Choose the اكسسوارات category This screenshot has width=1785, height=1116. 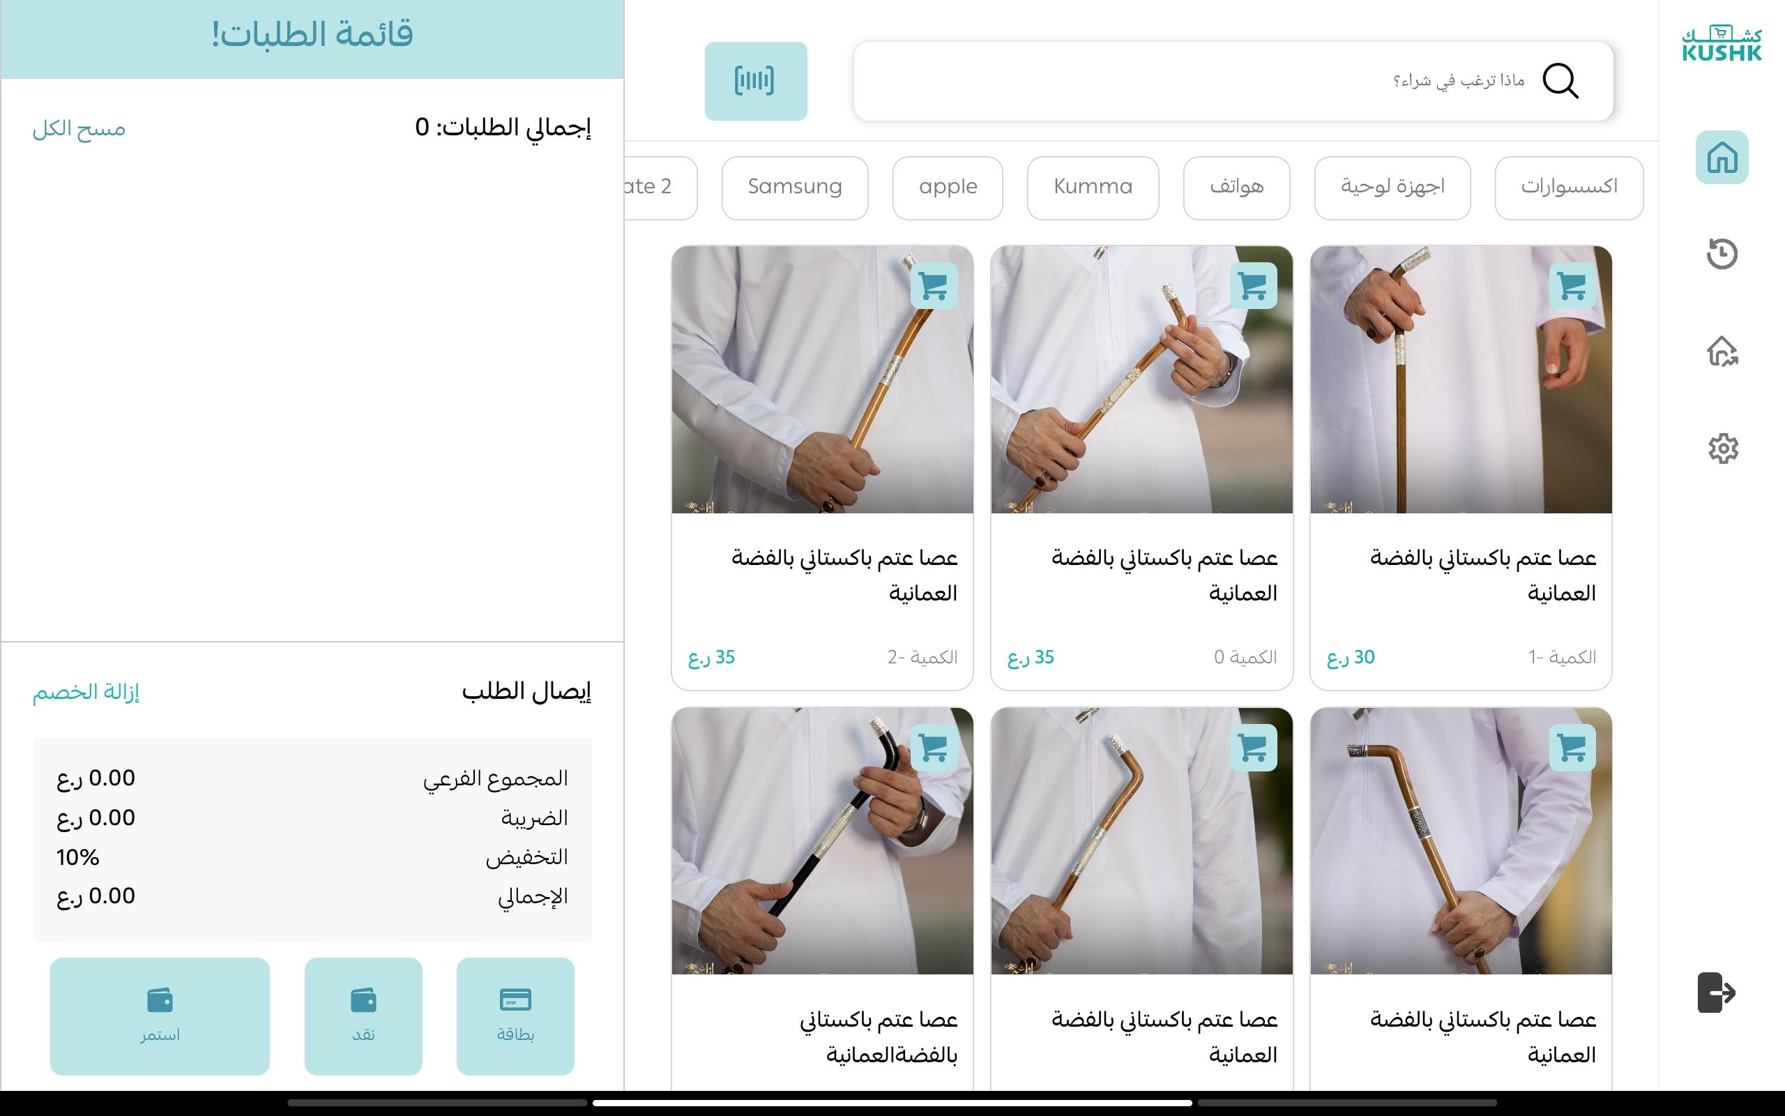(x=1569, y=188)
